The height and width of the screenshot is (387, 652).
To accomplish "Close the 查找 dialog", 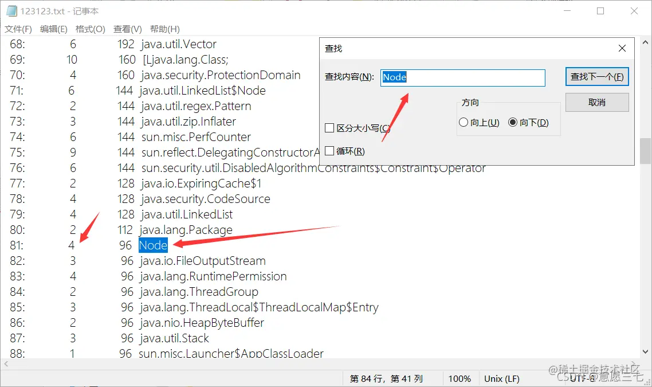I will 622,48.
